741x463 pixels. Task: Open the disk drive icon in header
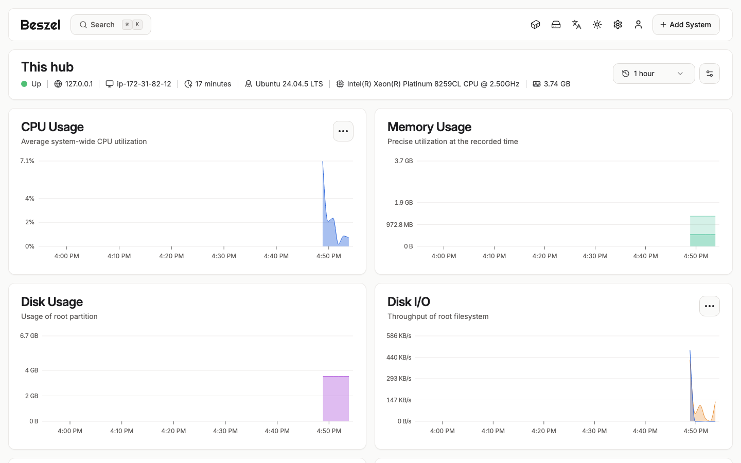556,25
